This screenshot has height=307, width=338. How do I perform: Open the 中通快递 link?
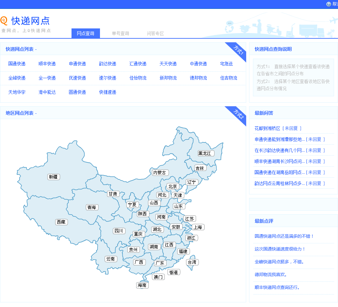(x=198, y=64)
